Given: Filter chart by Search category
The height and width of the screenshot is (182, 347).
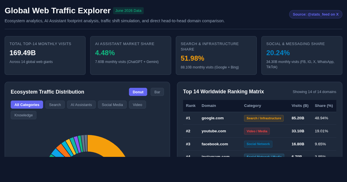Looking at the screenshot, I should pyautogui.click(x=55, y=105).
